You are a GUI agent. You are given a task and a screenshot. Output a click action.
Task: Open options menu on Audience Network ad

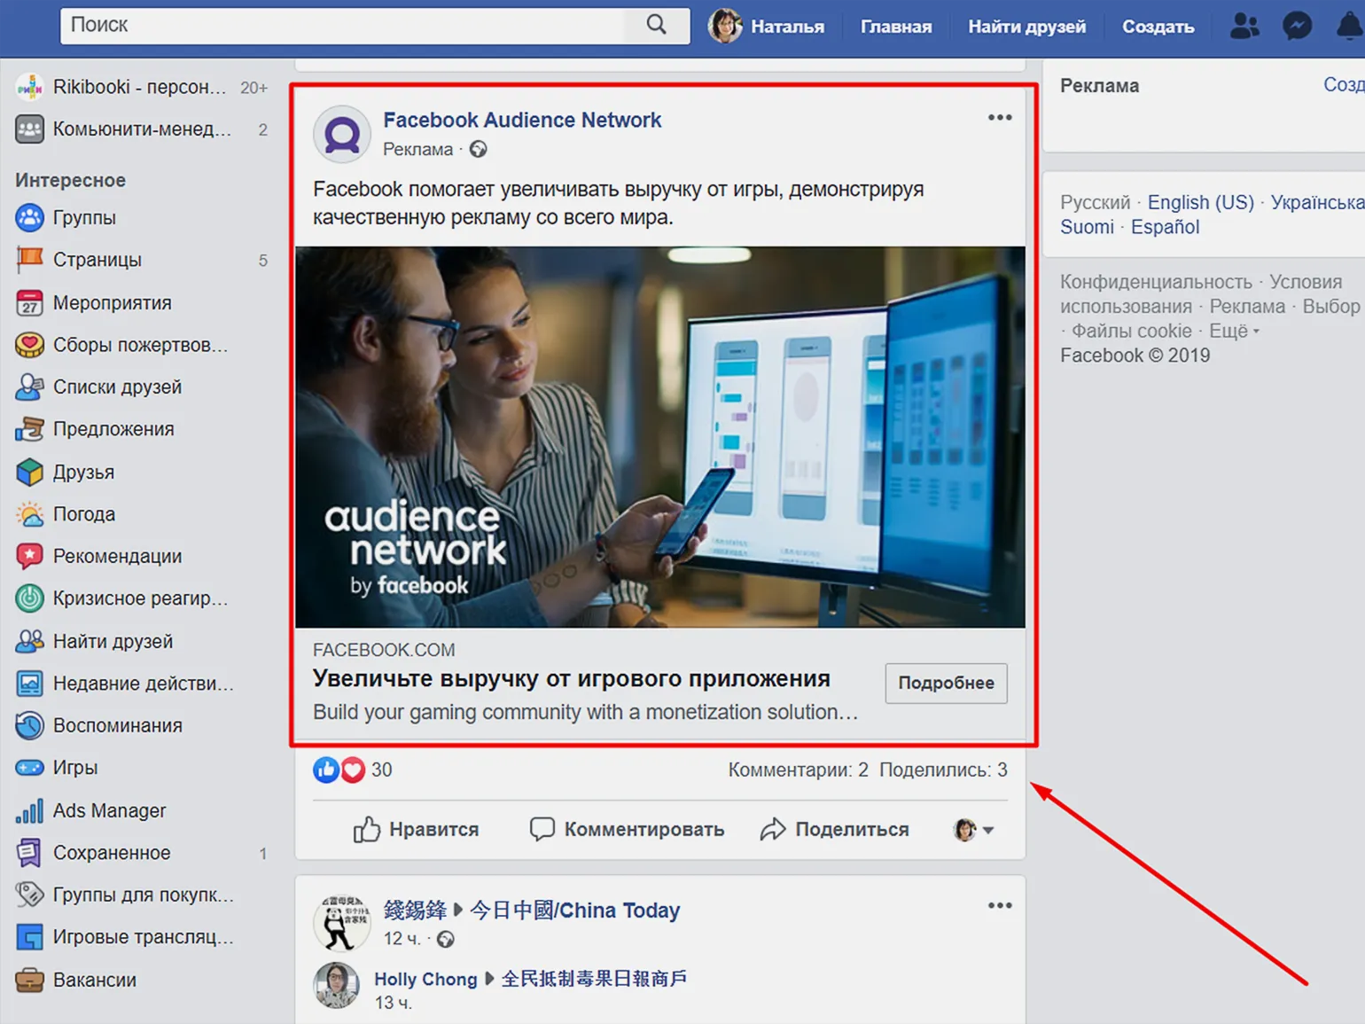pyautogui.click(x=1000, y=118)
